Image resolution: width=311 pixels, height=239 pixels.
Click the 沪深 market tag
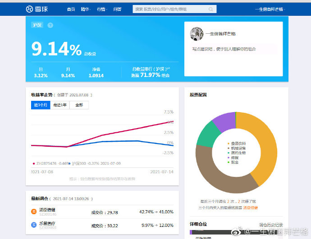pyautogui.click(x=37, y=25)
